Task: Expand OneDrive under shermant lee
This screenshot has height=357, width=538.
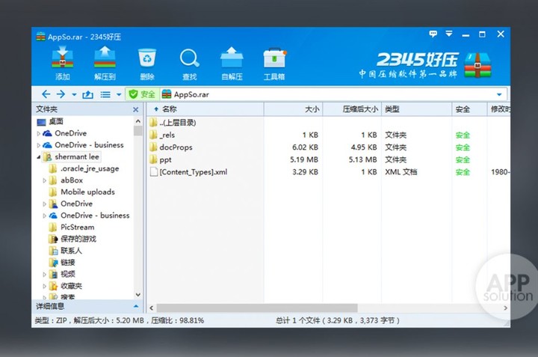Action: pyautogui.click(x=44, y=204)
